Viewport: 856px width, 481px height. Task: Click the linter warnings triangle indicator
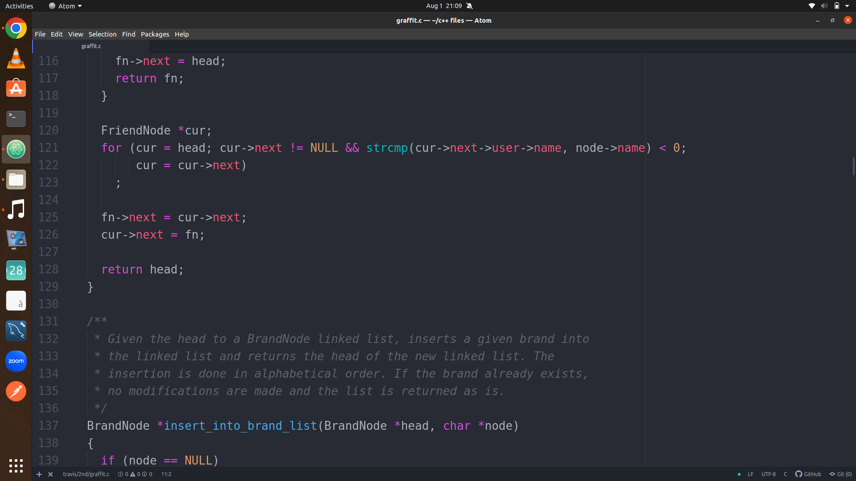[135, 474]
